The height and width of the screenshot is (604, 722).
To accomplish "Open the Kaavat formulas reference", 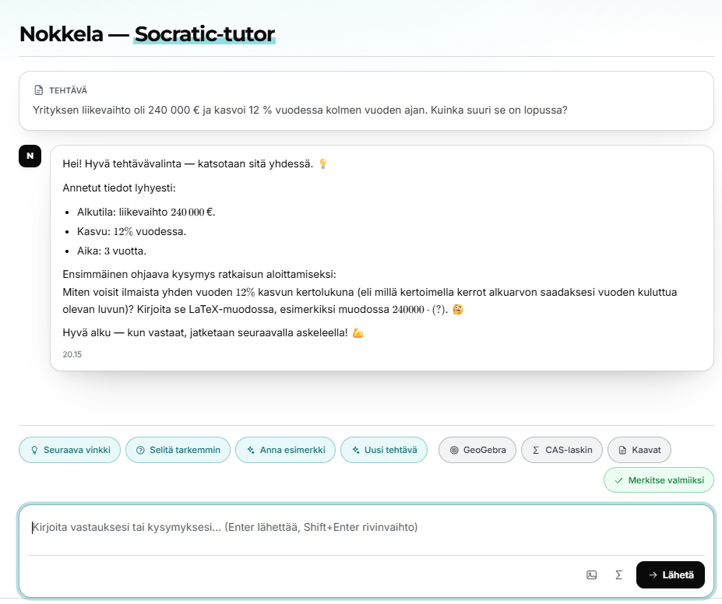I will 639,450.
